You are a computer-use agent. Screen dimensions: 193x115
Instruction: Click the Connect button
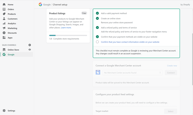171,73
